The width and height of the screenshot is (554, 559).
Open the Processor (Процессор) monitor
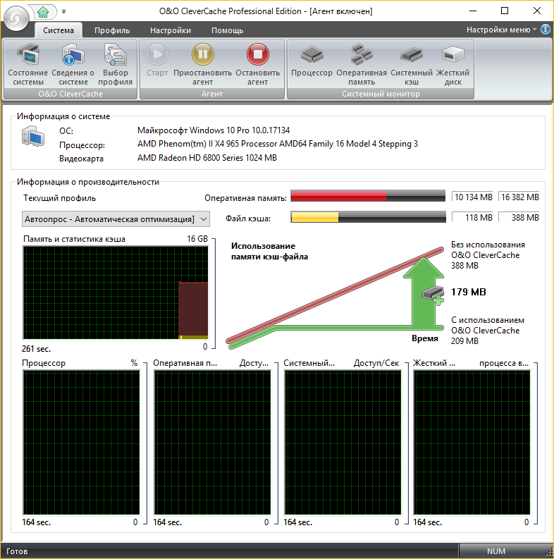pos(312,60)
